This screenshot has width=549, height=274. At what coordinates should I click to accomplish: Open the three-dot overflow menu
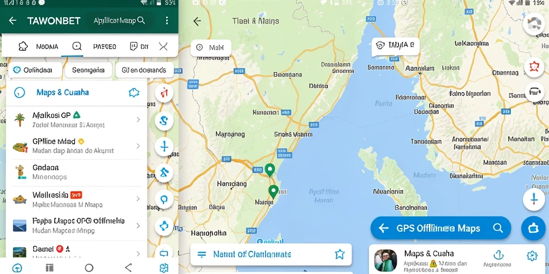(x=167, y=20)
